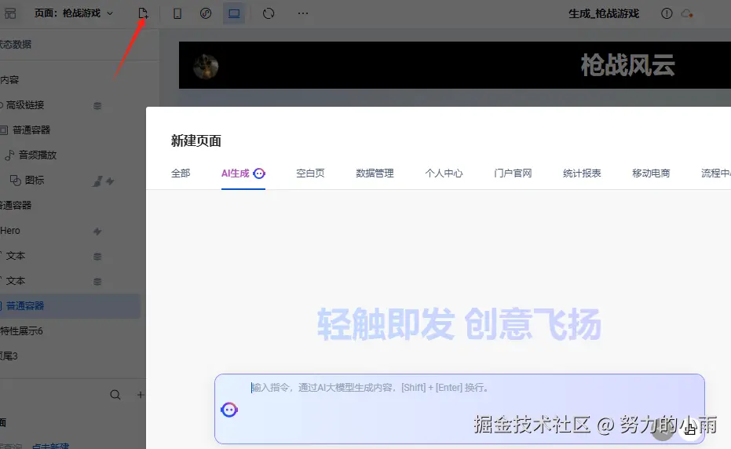This screenshot has width=731, height=449.
Task: Click the cloud sync status icon
Action: point(687,13)
